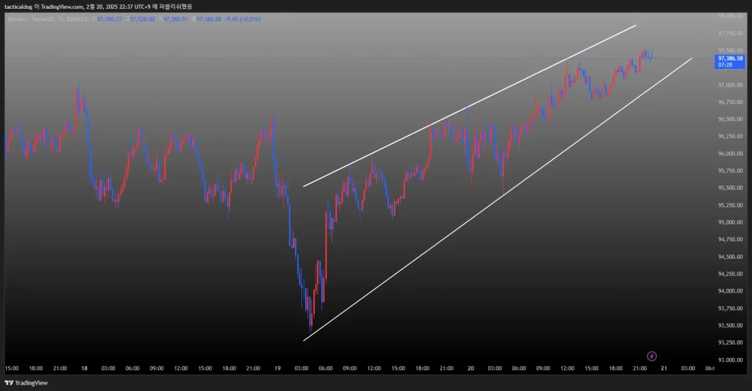Click the date label 19 on time axis

point(278,368)
